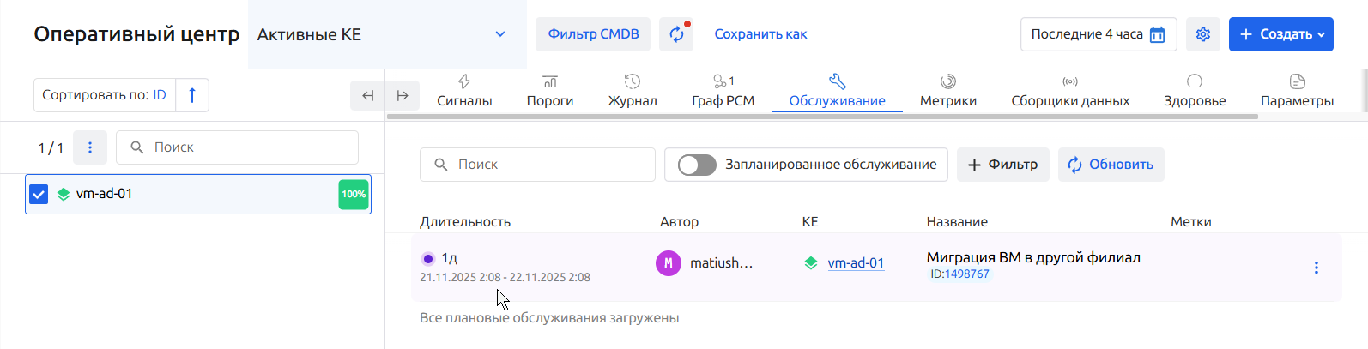Click the Название column header

(957, 221)
